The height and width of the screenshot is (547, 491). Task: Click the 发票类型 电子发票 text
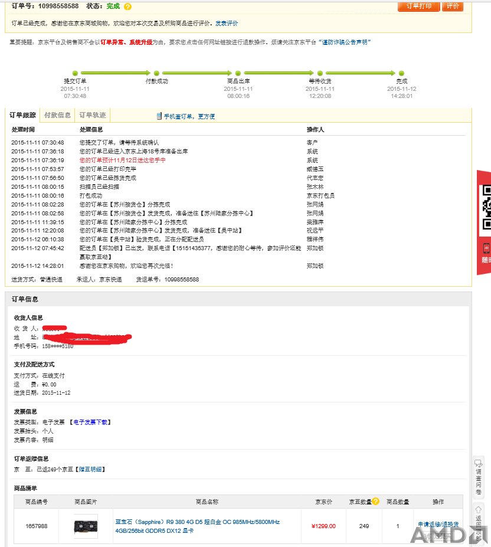(x=39, y=422)
